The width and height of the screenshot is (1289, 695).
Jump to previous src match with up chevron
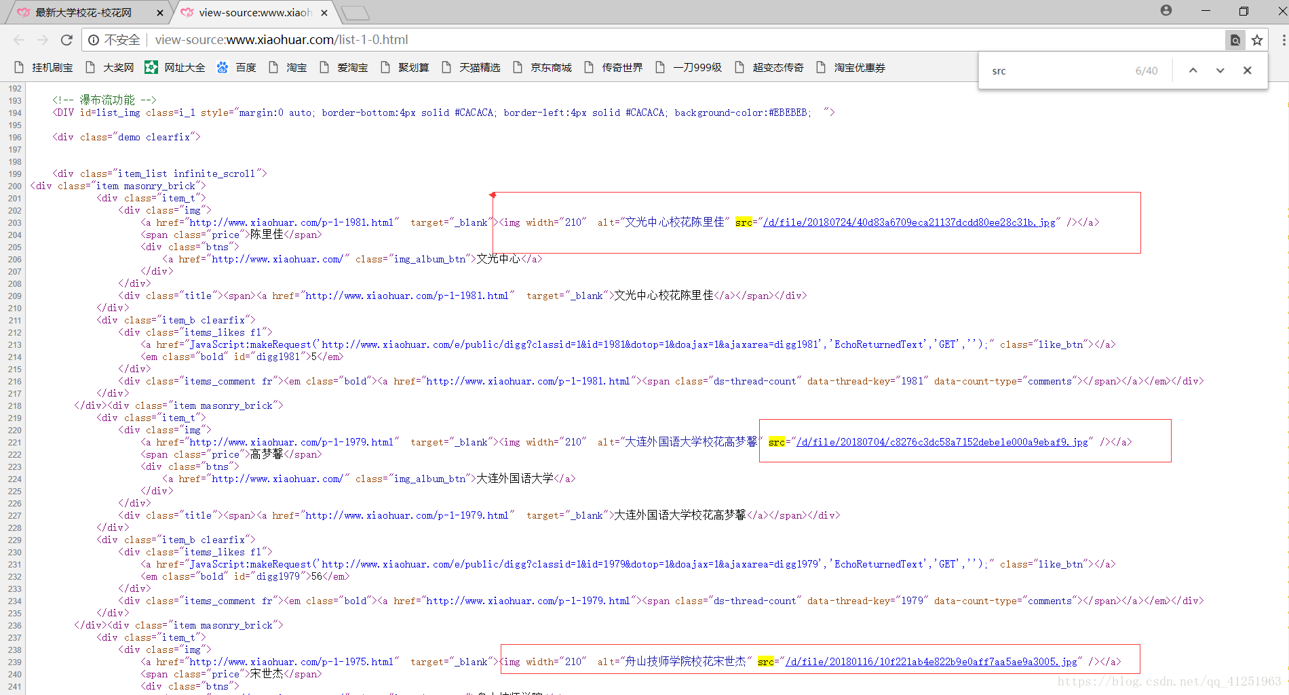[x=1193, y=70]
